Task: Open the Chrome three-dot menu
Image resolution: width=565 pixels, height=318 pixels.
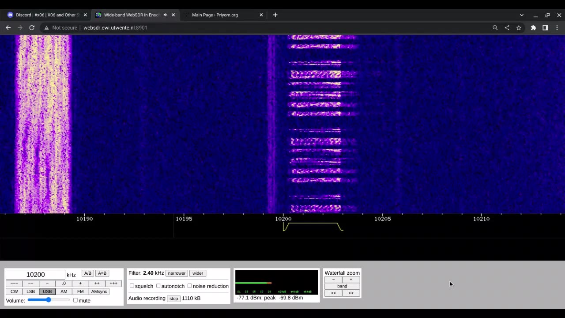Action: pyautogui.click(x=557, y=27)
